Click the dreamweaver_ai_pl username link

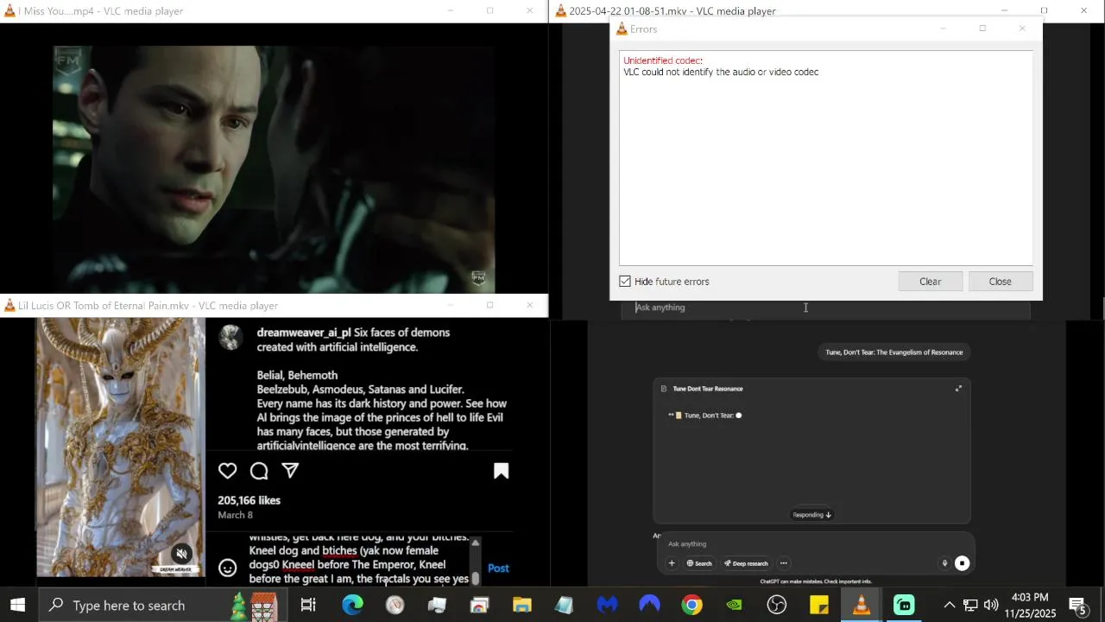[x=304, y=333]
